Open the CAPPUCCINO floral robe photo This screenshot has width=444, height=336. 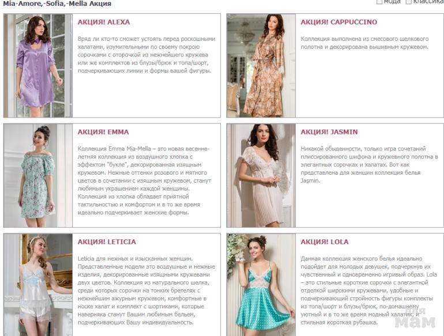pos(261,65)
